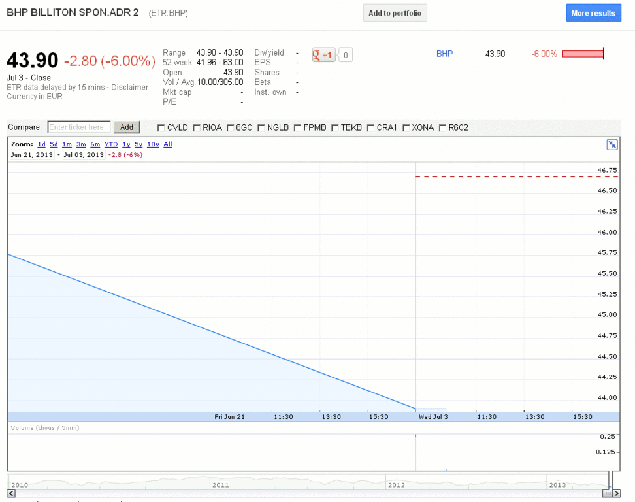Select the 1m zoom range
Viewport: 635px width, 502px height.
tap(67, 144)
